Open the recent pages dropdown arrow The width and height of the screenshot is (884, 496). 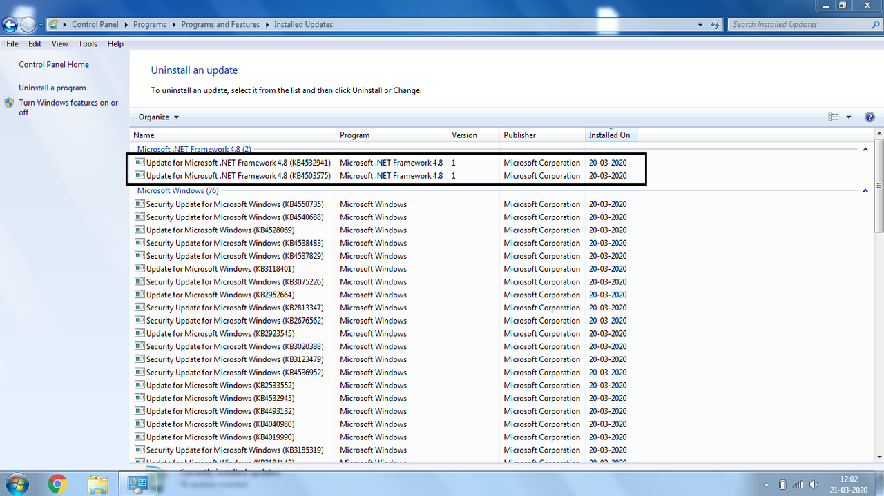coord(41,26)
